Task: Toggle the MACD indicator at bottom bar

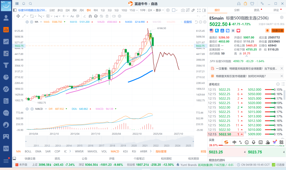Action: tap(115, 152)
